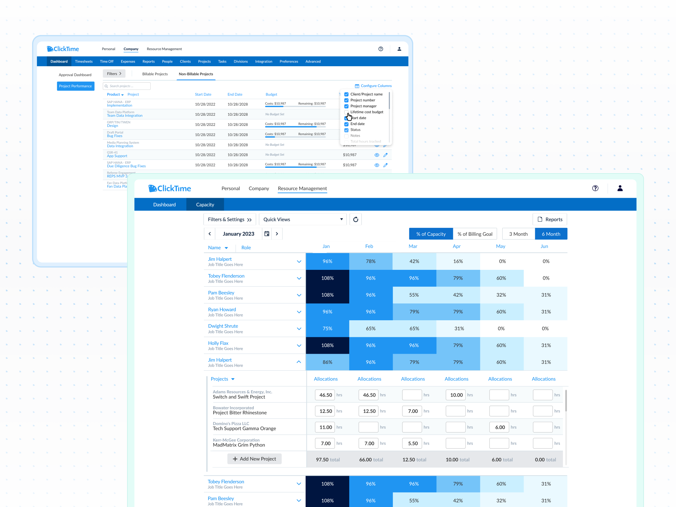Toggle the End date column checkbox
The image size is (676, 507).
346,124
